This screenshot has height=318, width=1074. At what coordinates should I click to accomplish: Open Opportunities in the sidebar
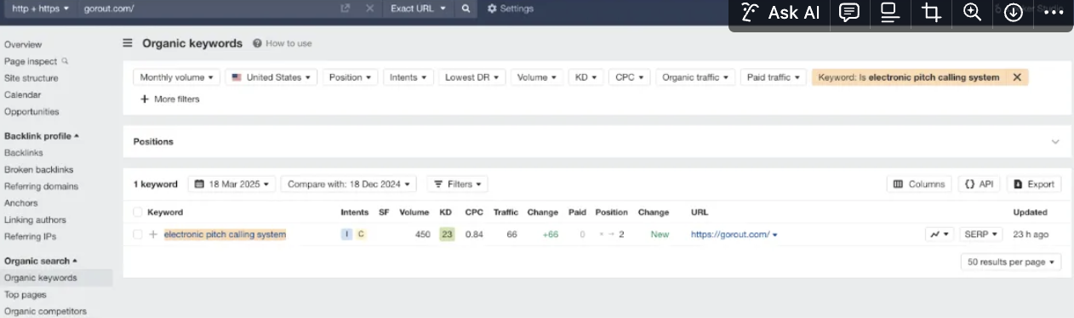click(x=31, y=111)
